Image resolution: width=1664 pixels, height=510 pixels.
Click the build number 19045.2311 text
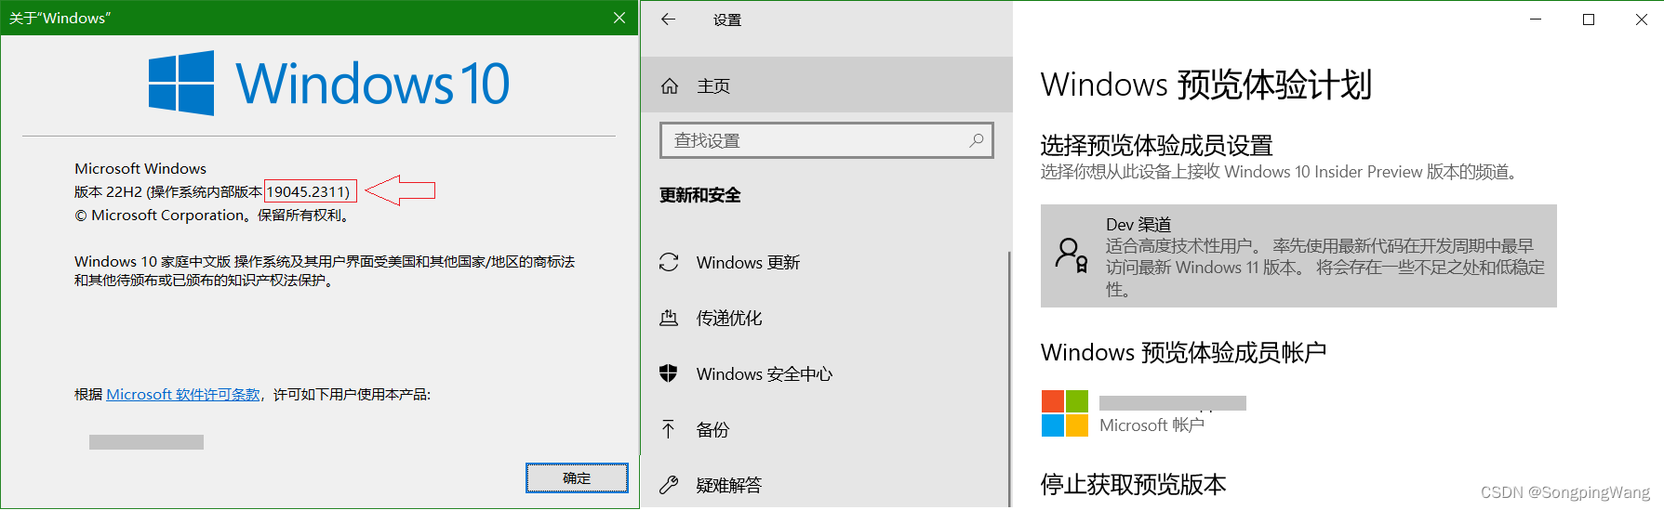click(x=308, y=192)
